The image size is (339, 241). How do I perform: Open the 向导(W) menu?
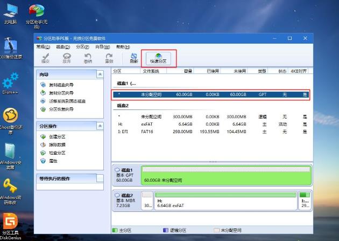(102, 47)
